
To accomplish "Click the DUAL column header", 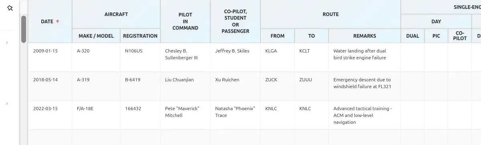I will coord(412,36).
